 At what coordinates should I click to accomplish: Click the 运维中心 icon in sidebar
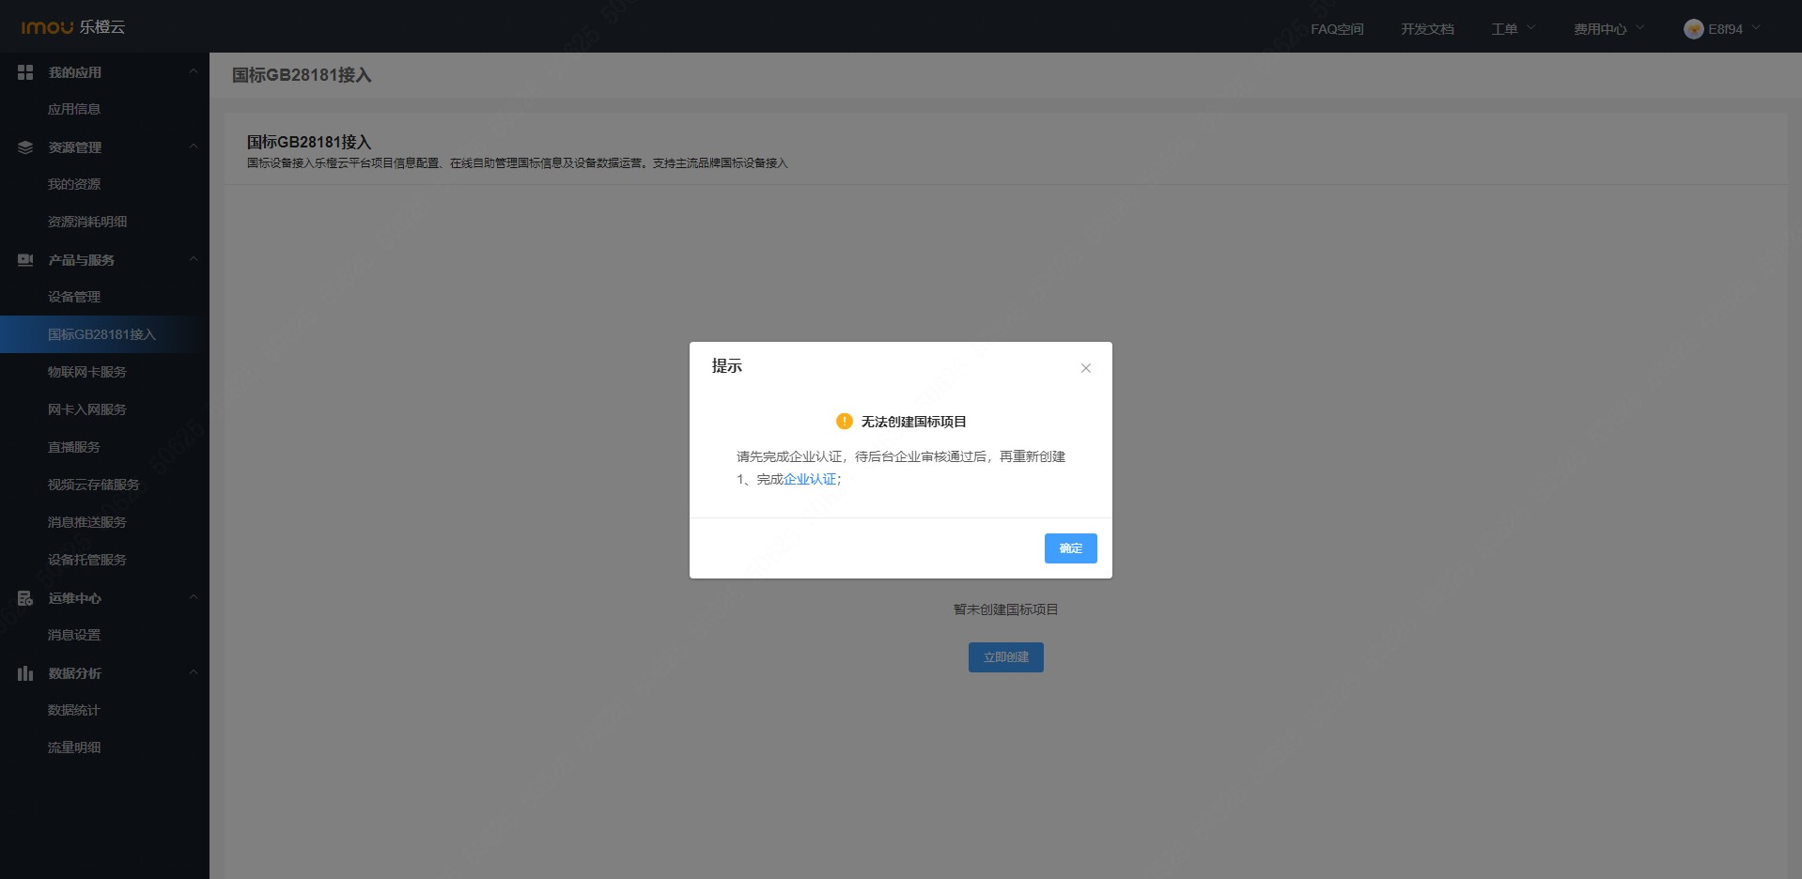click(25, 598)
